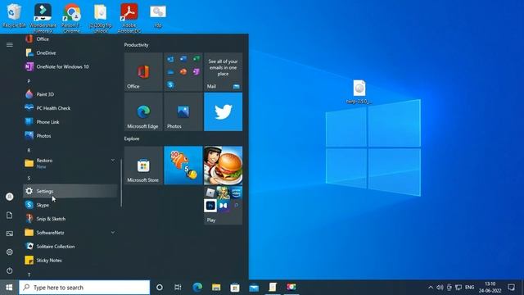Image resolution: width=524 pixels, height=295 pixels.
Task: Open the Mail tile
Action: point(223,72)
